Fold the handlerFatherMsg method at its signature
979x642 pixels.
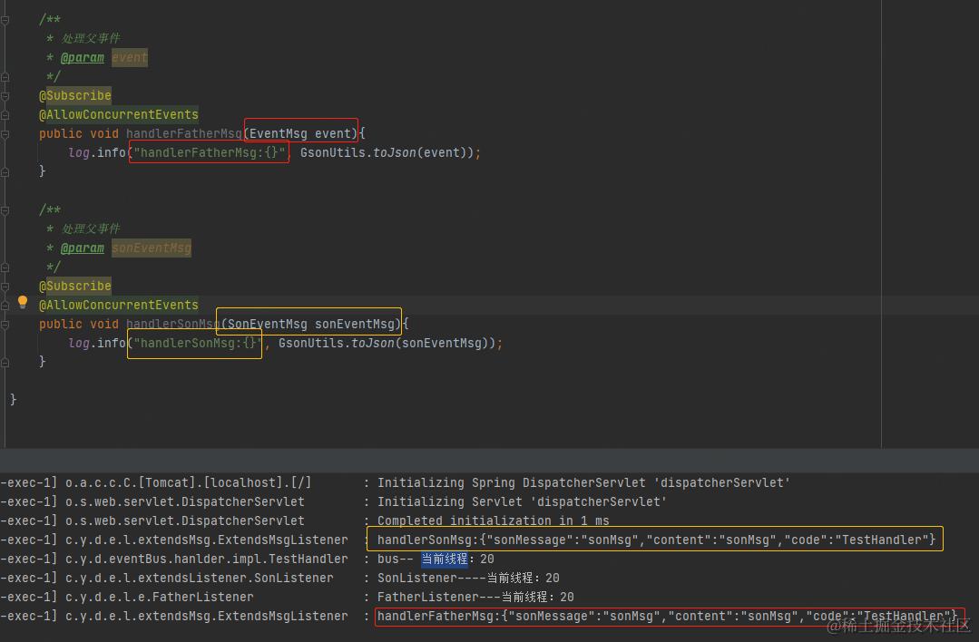tap(5, 134)
